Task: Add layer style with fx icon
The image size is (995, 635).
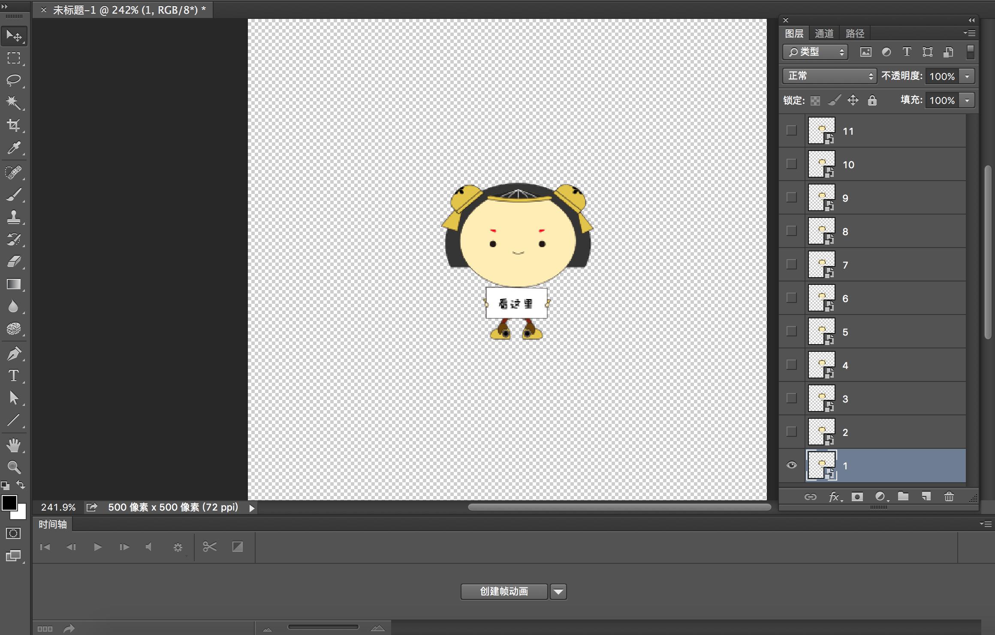Action: (834, 497)
